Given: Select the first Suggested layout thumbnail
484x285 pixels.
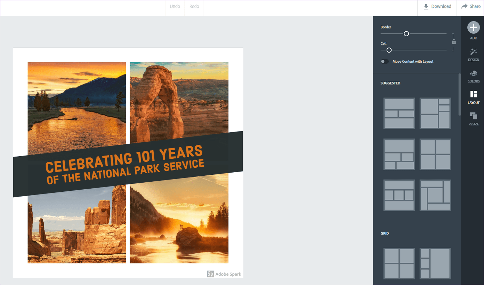Looking at the screenshot, I should (399, 113).
